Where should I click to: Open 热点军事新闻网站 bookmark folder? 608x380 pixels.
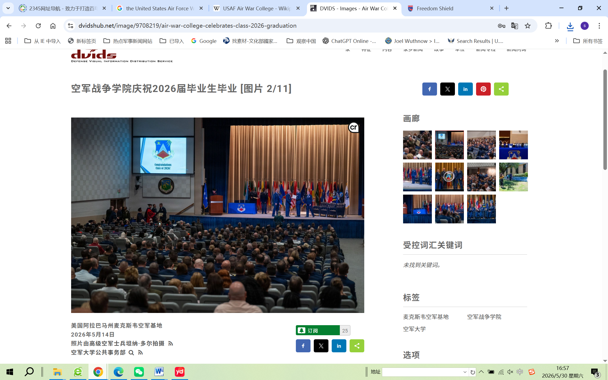tap(128, 41)
